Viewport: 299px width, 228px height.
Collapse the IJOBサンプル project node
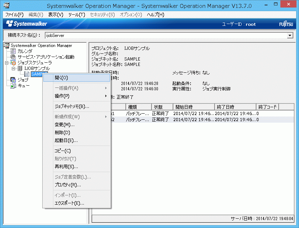(13, 68)
